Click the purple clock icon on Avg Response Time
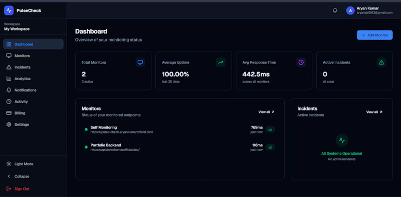 click(x=301, y=62)
